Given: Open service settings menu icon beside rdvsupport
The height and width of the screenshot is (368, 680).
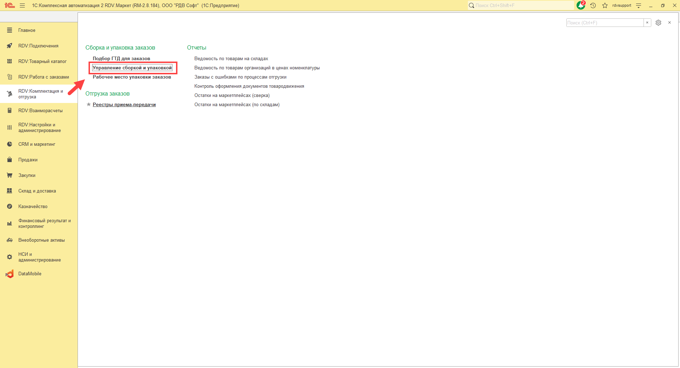Looking at the screenshot, I should point(639,5).
